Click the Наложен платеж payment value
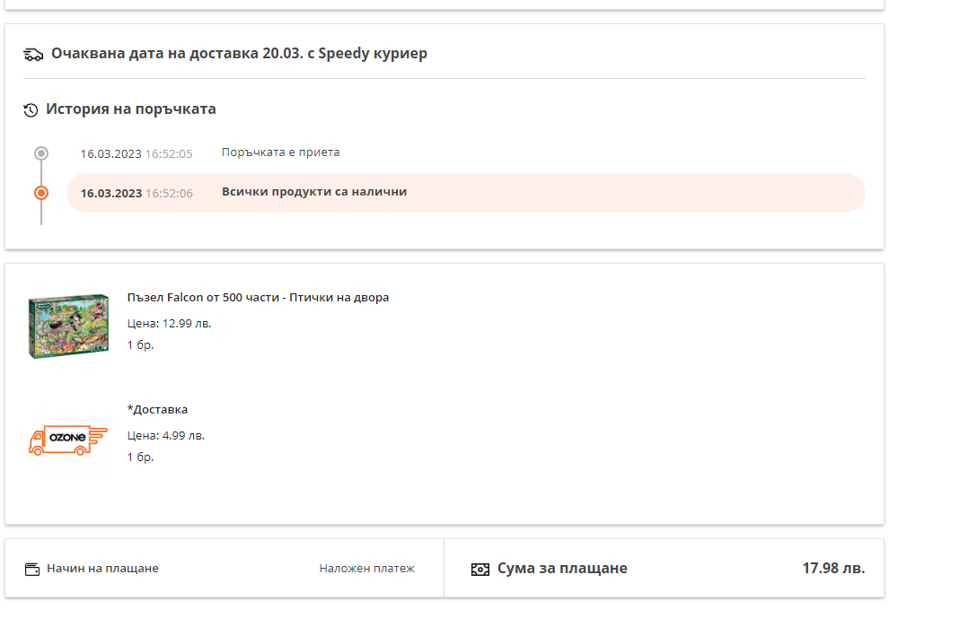 [366, 569]
